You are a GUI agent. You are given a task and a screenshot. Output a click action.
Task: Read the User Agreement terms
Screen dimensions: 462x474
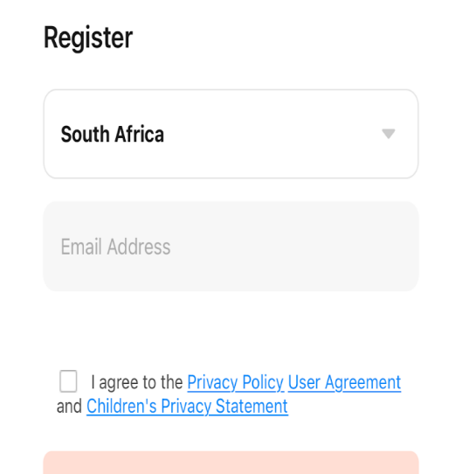345,382
